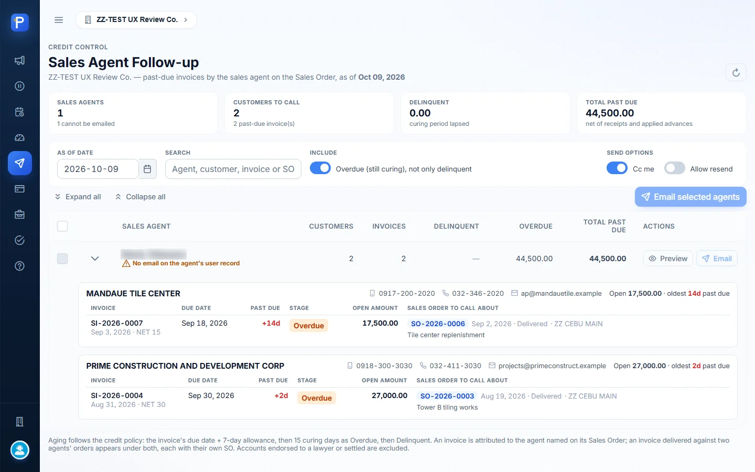
Task: Click phone number 032-411-3030
Action: (x=455, y=366)
